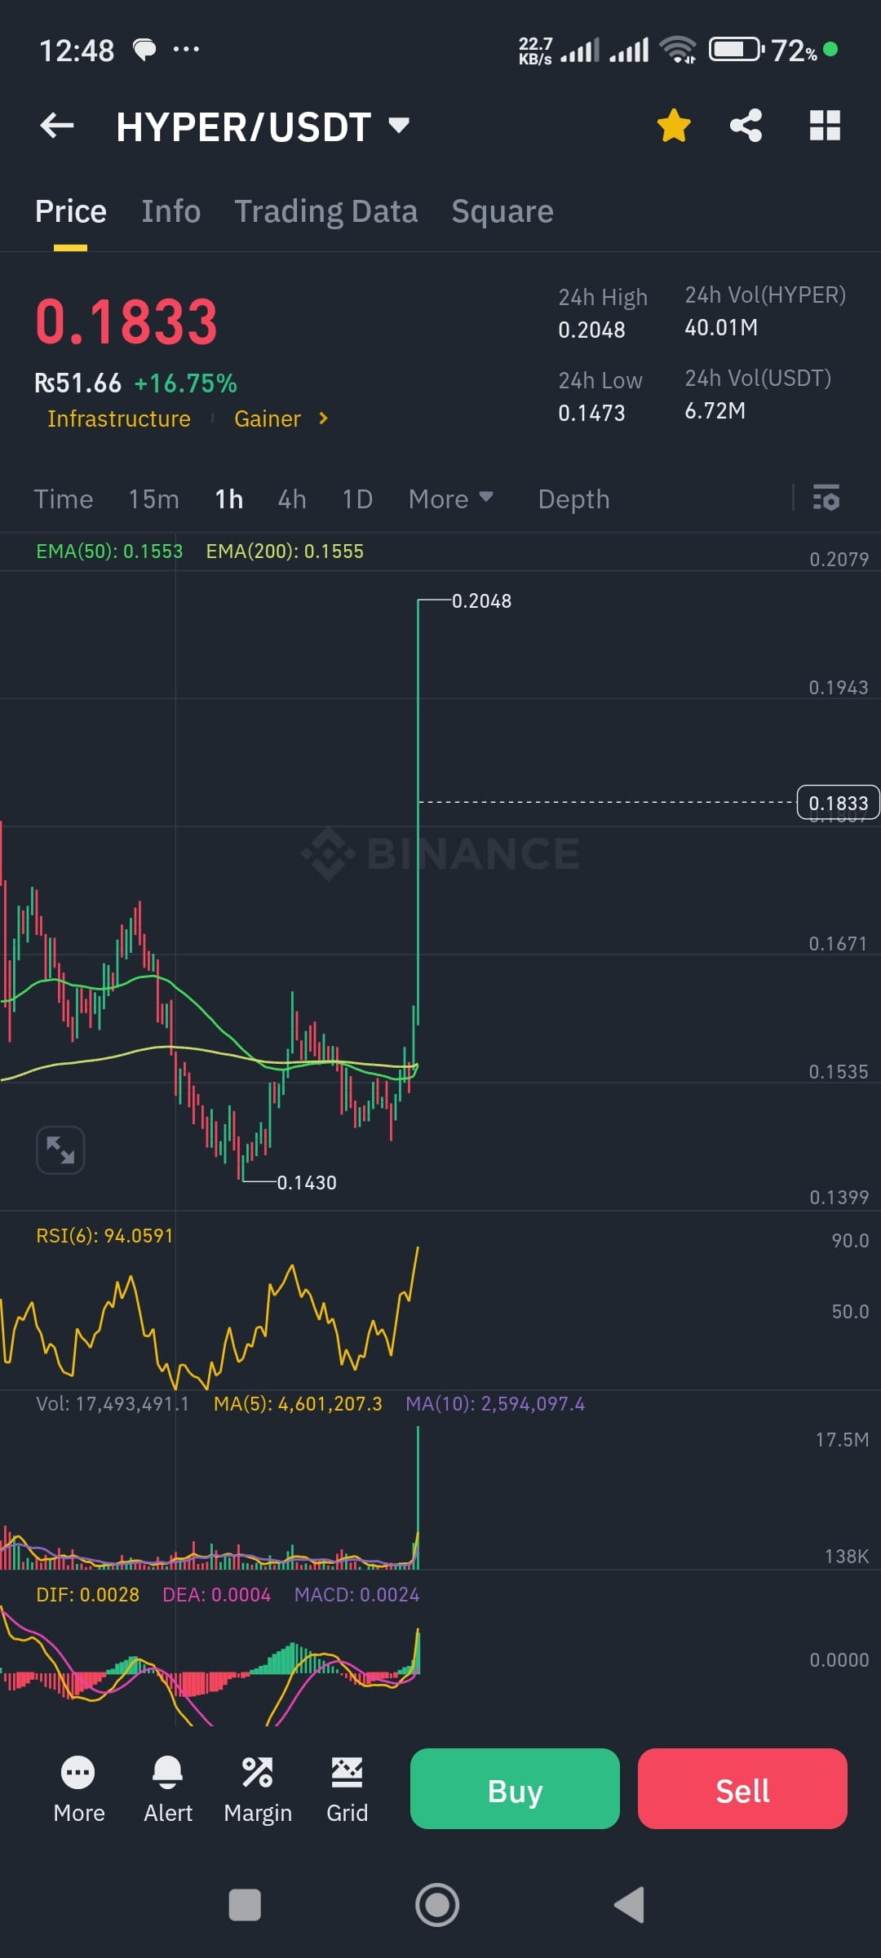Switch to the Trading Data tab
This screenshot has height=1958, width=881.
pyautogui.click(x=326, y=211)
